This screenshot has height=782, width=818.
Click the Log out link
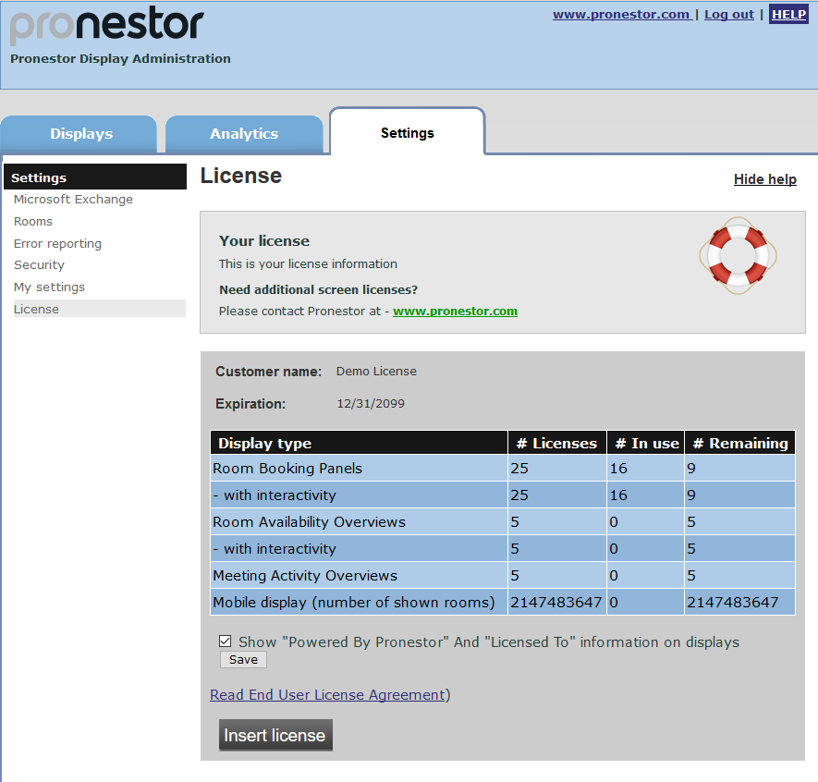click(728, 15)
